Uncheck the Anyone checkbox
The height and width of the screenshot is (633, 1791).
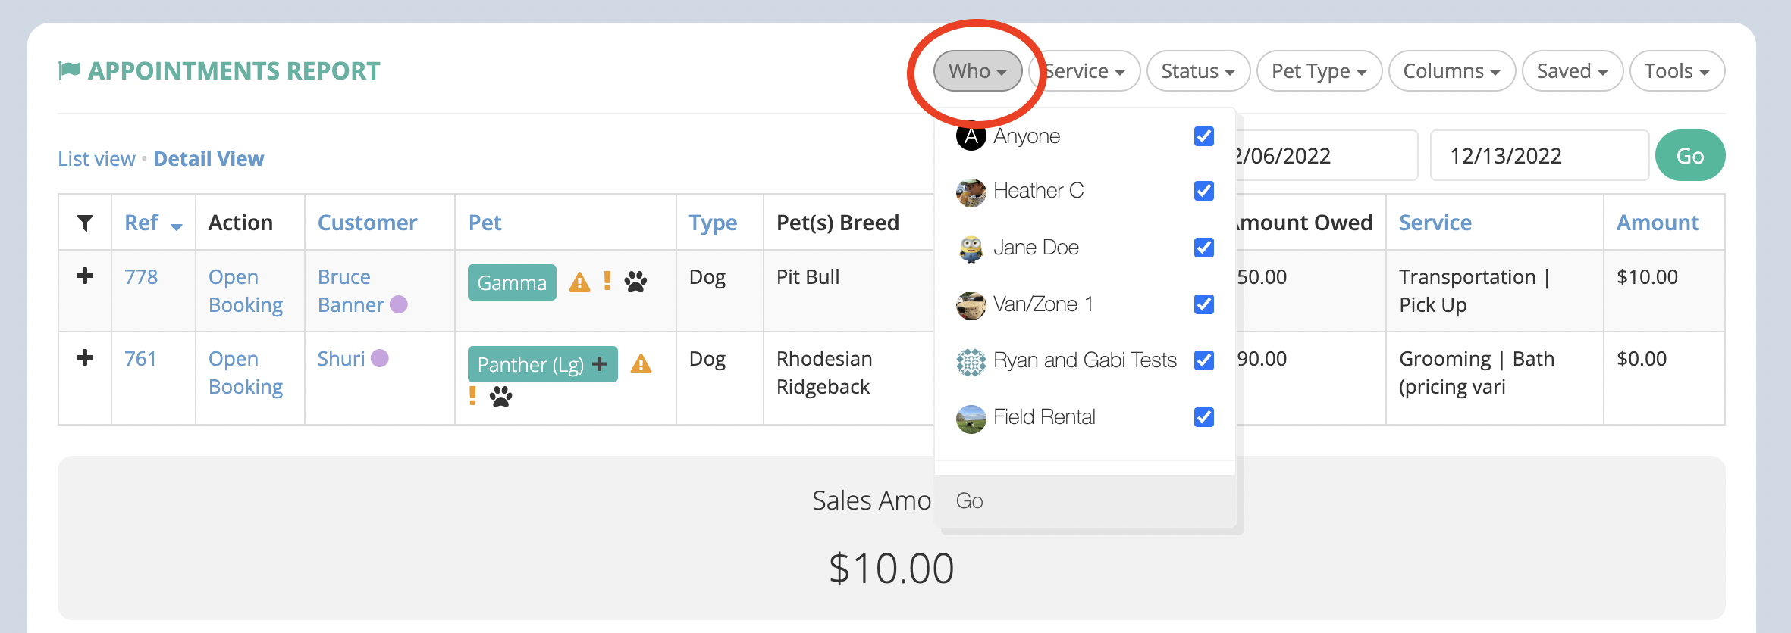click(1204, 136)
